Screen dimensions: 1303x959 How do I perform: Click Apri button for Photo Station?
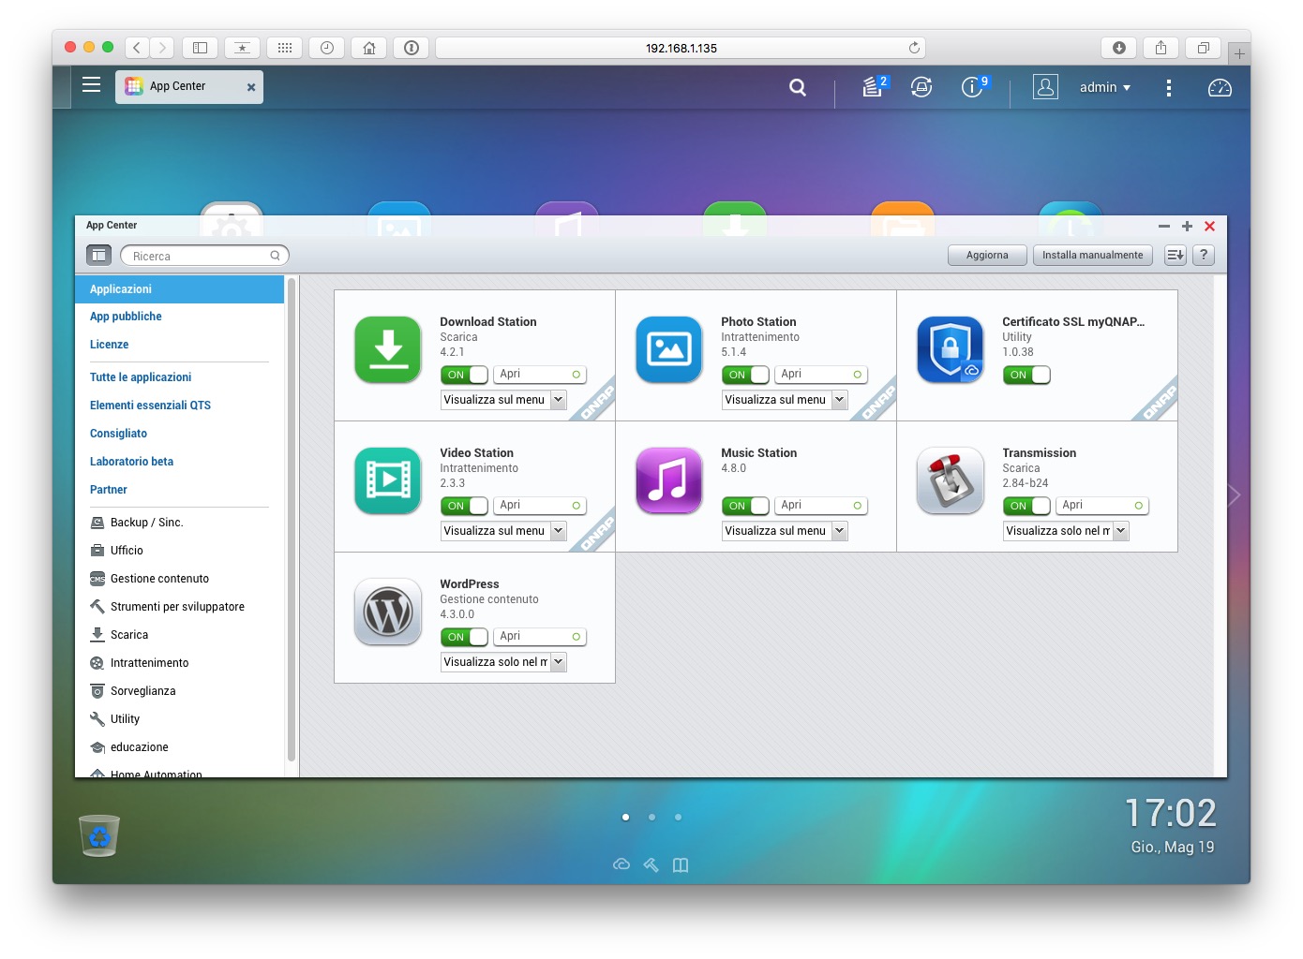[821, 375]
